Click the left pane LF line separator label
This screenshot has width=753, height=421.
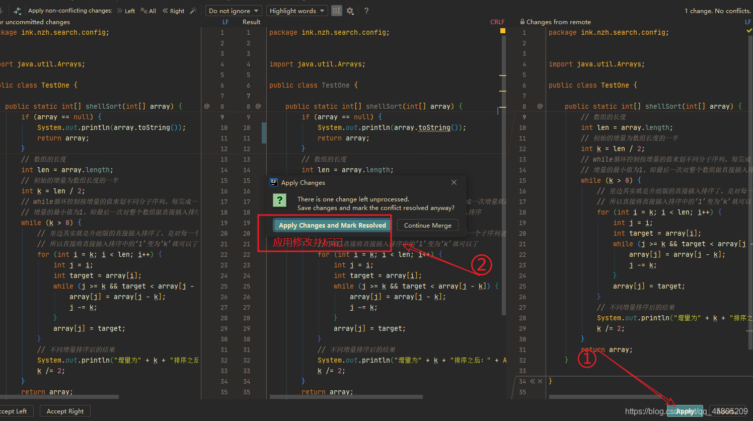pos(225,22)
